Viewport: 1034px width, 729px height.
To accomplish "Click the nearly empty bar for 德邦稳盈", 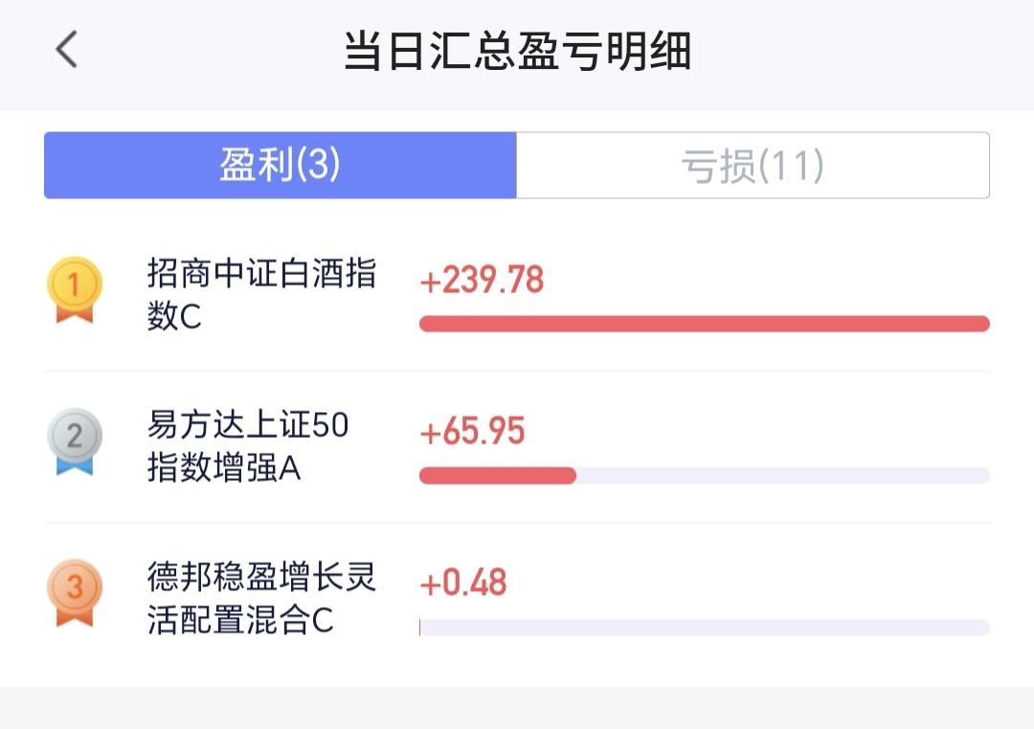I will (704, 627).
